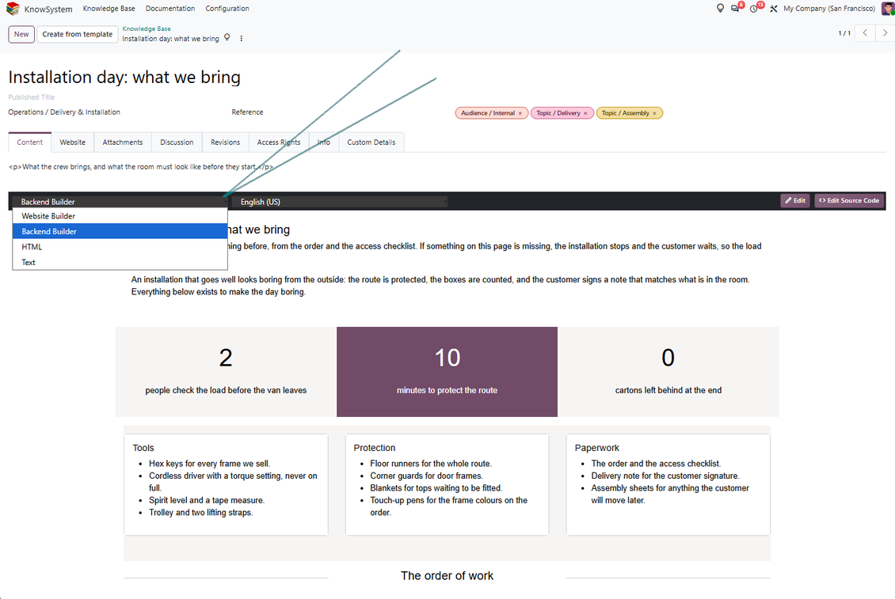Switch to the Access Rights tab

click(x=279, y=142)
